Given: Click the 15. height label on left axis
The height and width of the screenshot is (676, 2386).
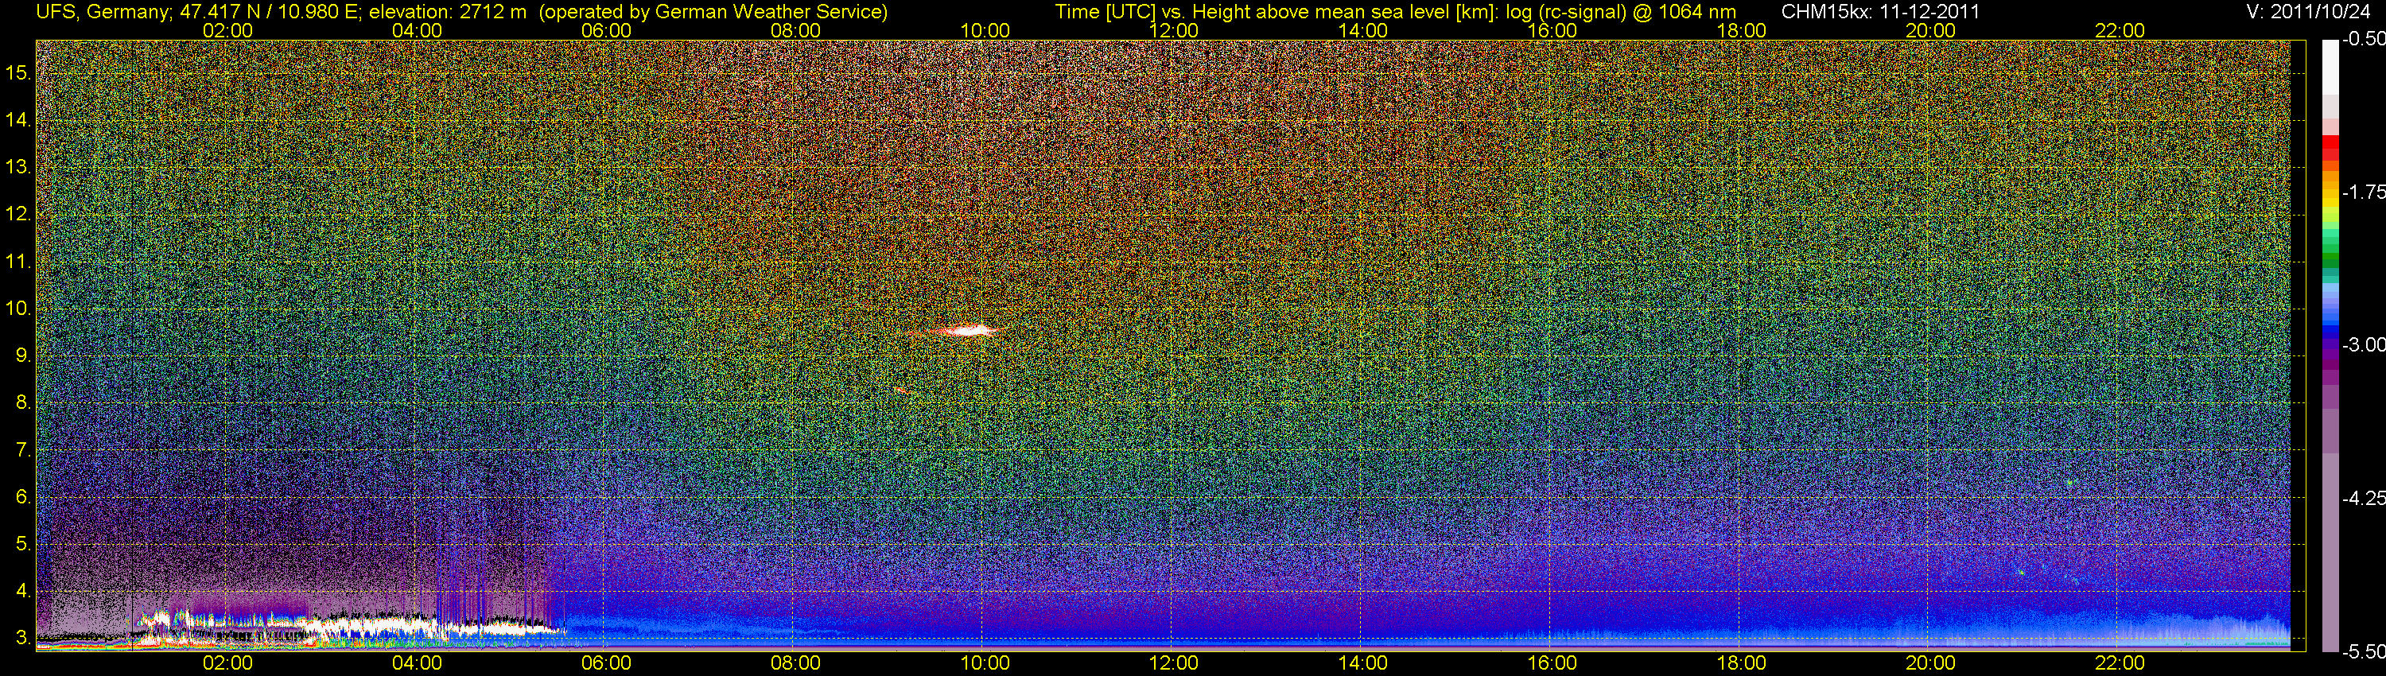Looking at the screenshot, I should (x=18, y=73).
